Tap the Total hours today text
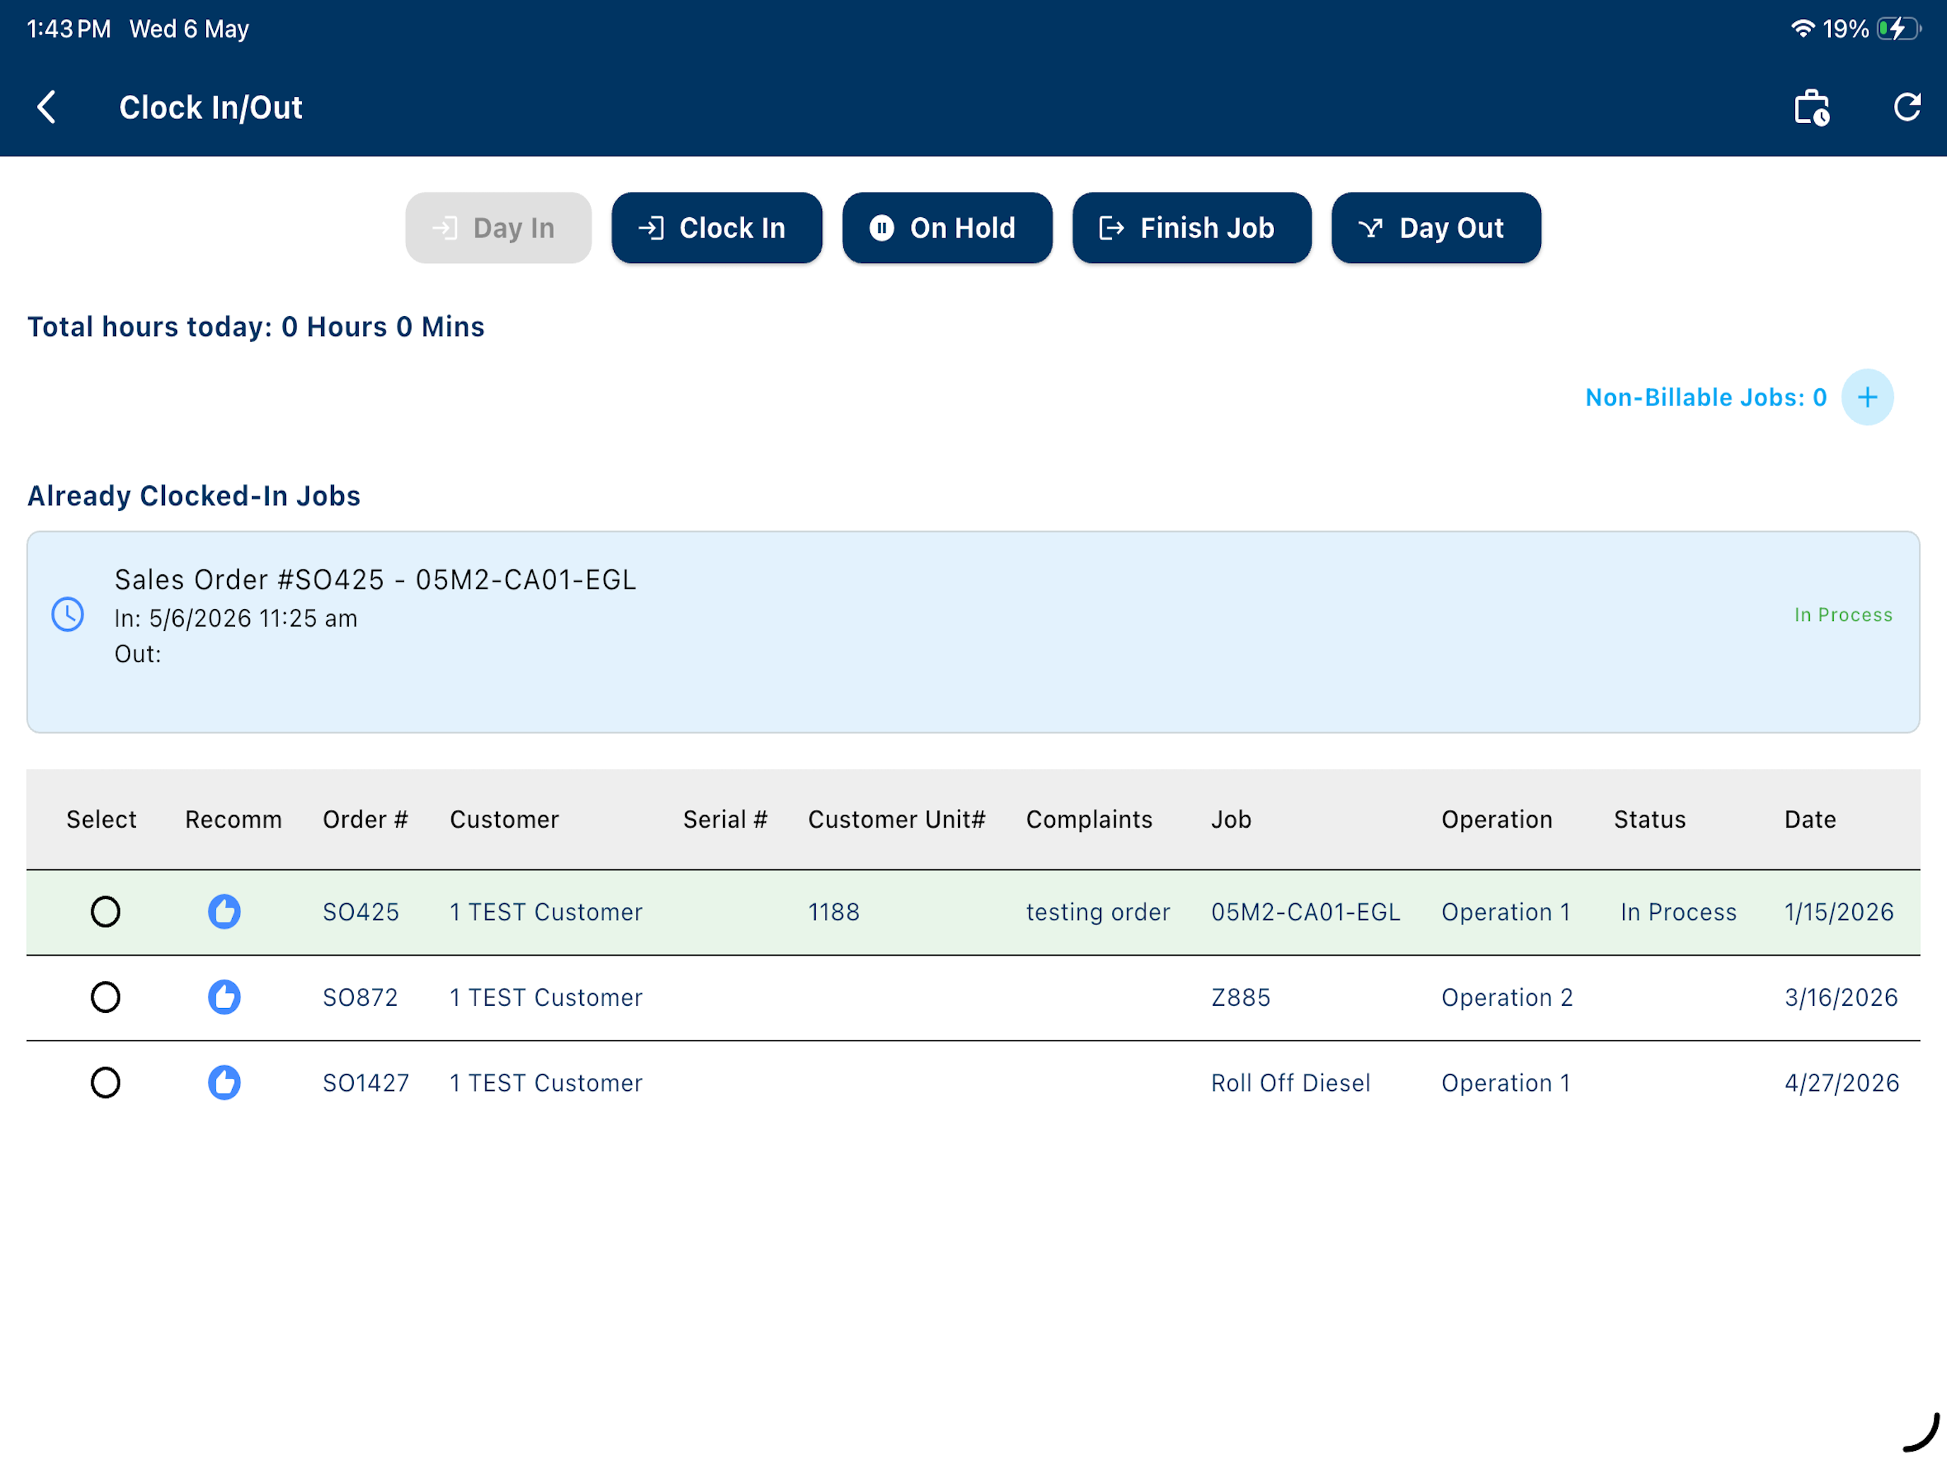The image size is (1947, 1460). tap(256, 327)
